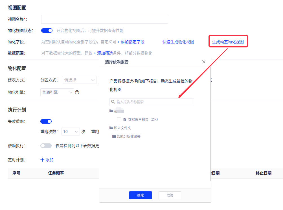
Task: Open the 分区方式 dropdown
Action: (80, 80)
